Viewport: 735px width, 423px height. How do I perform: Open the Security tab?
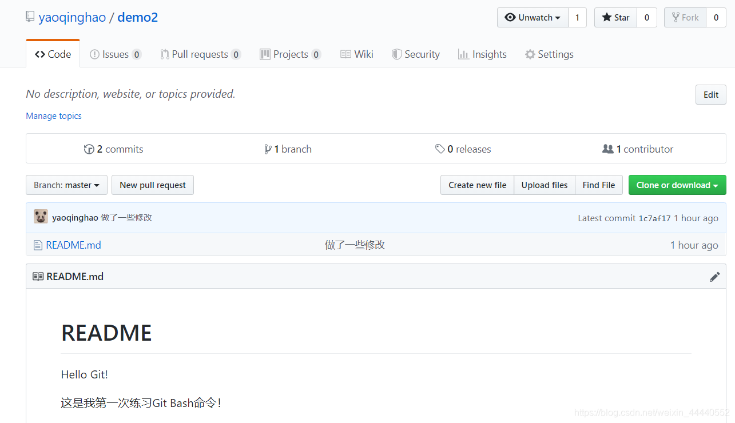point(416,54)
